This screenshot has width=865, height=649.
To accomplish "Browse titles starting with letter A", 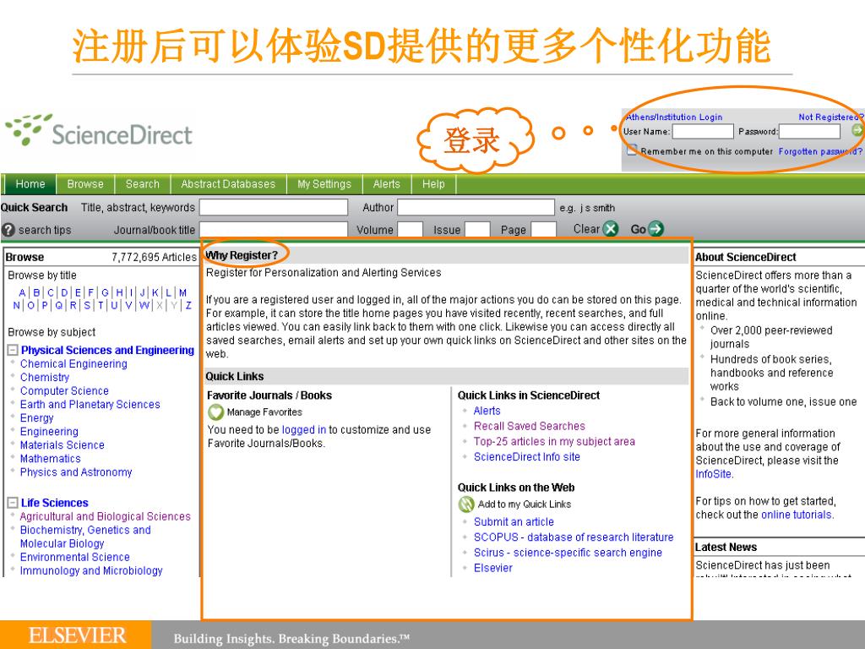I will pyautogui.click(x=22, y=292).
